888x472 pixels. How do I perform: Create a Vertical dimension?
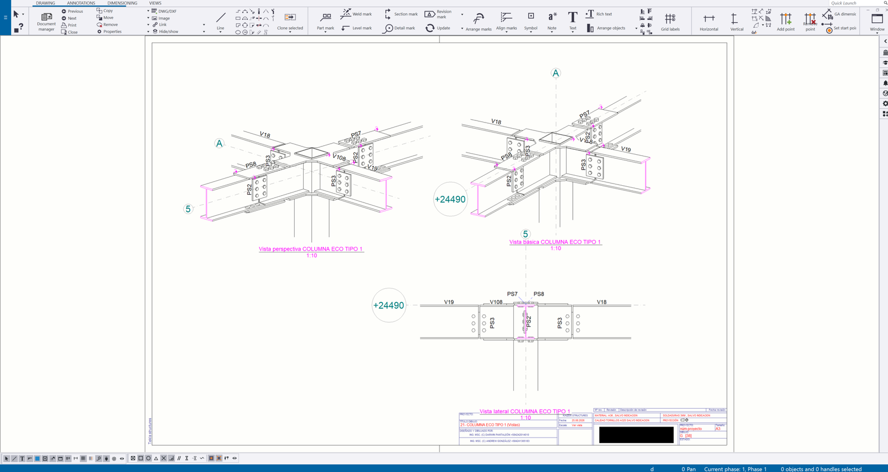(736, 21)
